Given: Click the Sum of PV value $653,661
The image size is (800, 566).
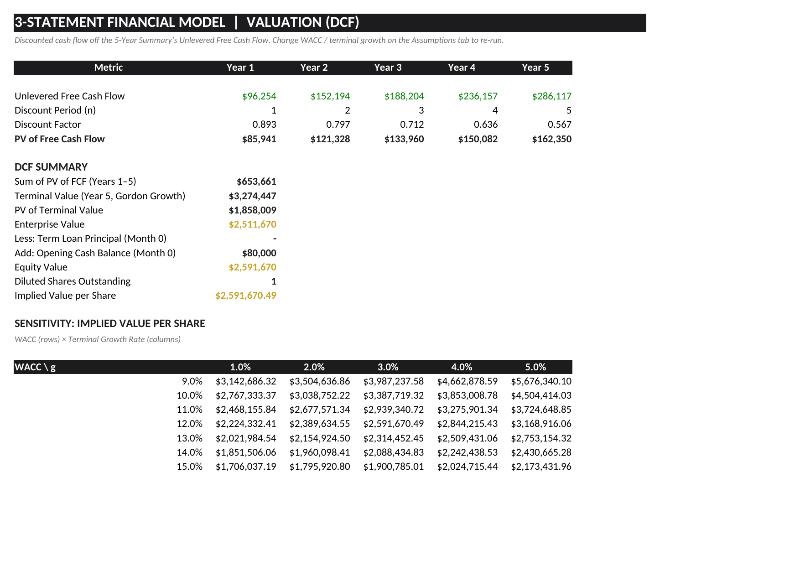Looking at the screenshot, I should [x=256, y=182].
